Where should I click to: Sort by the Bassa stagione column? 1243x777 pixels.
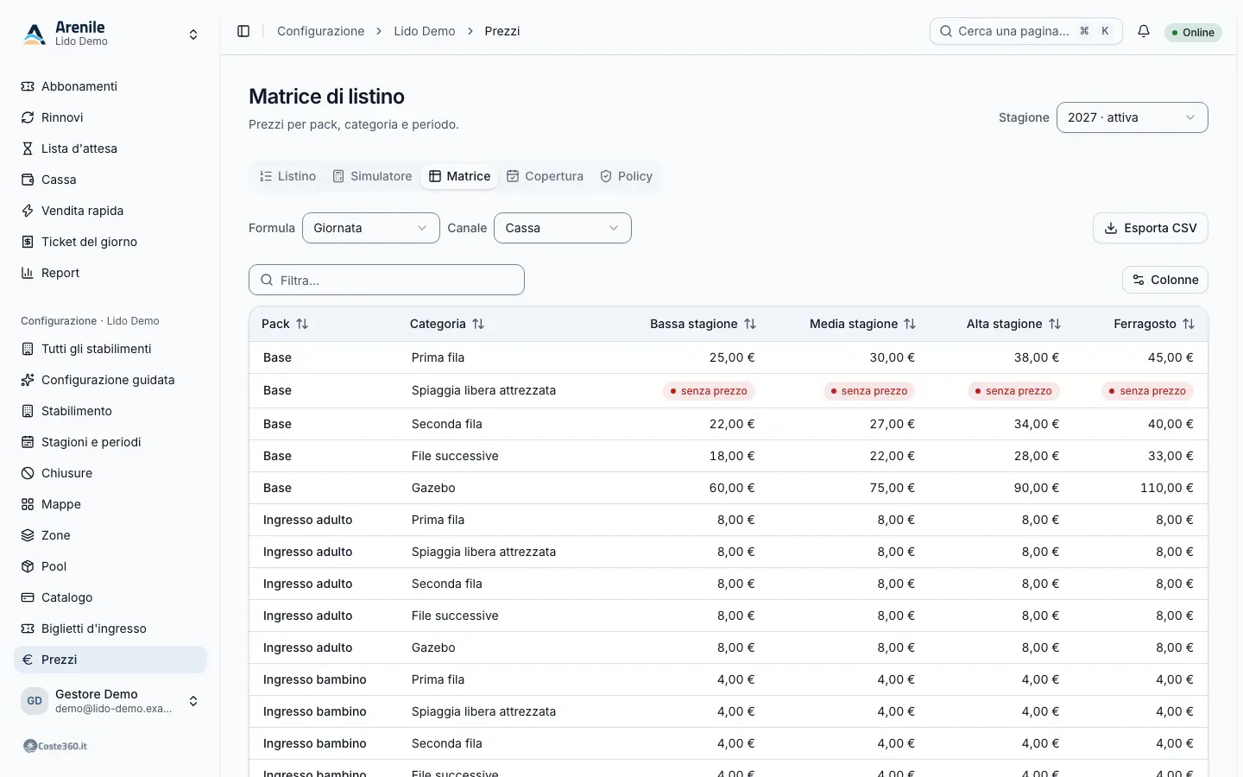703,324
